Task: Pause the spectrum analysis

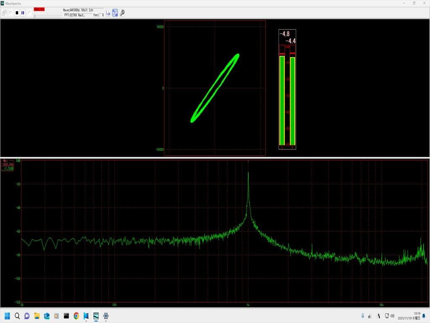Action: [x=23, y=13]
